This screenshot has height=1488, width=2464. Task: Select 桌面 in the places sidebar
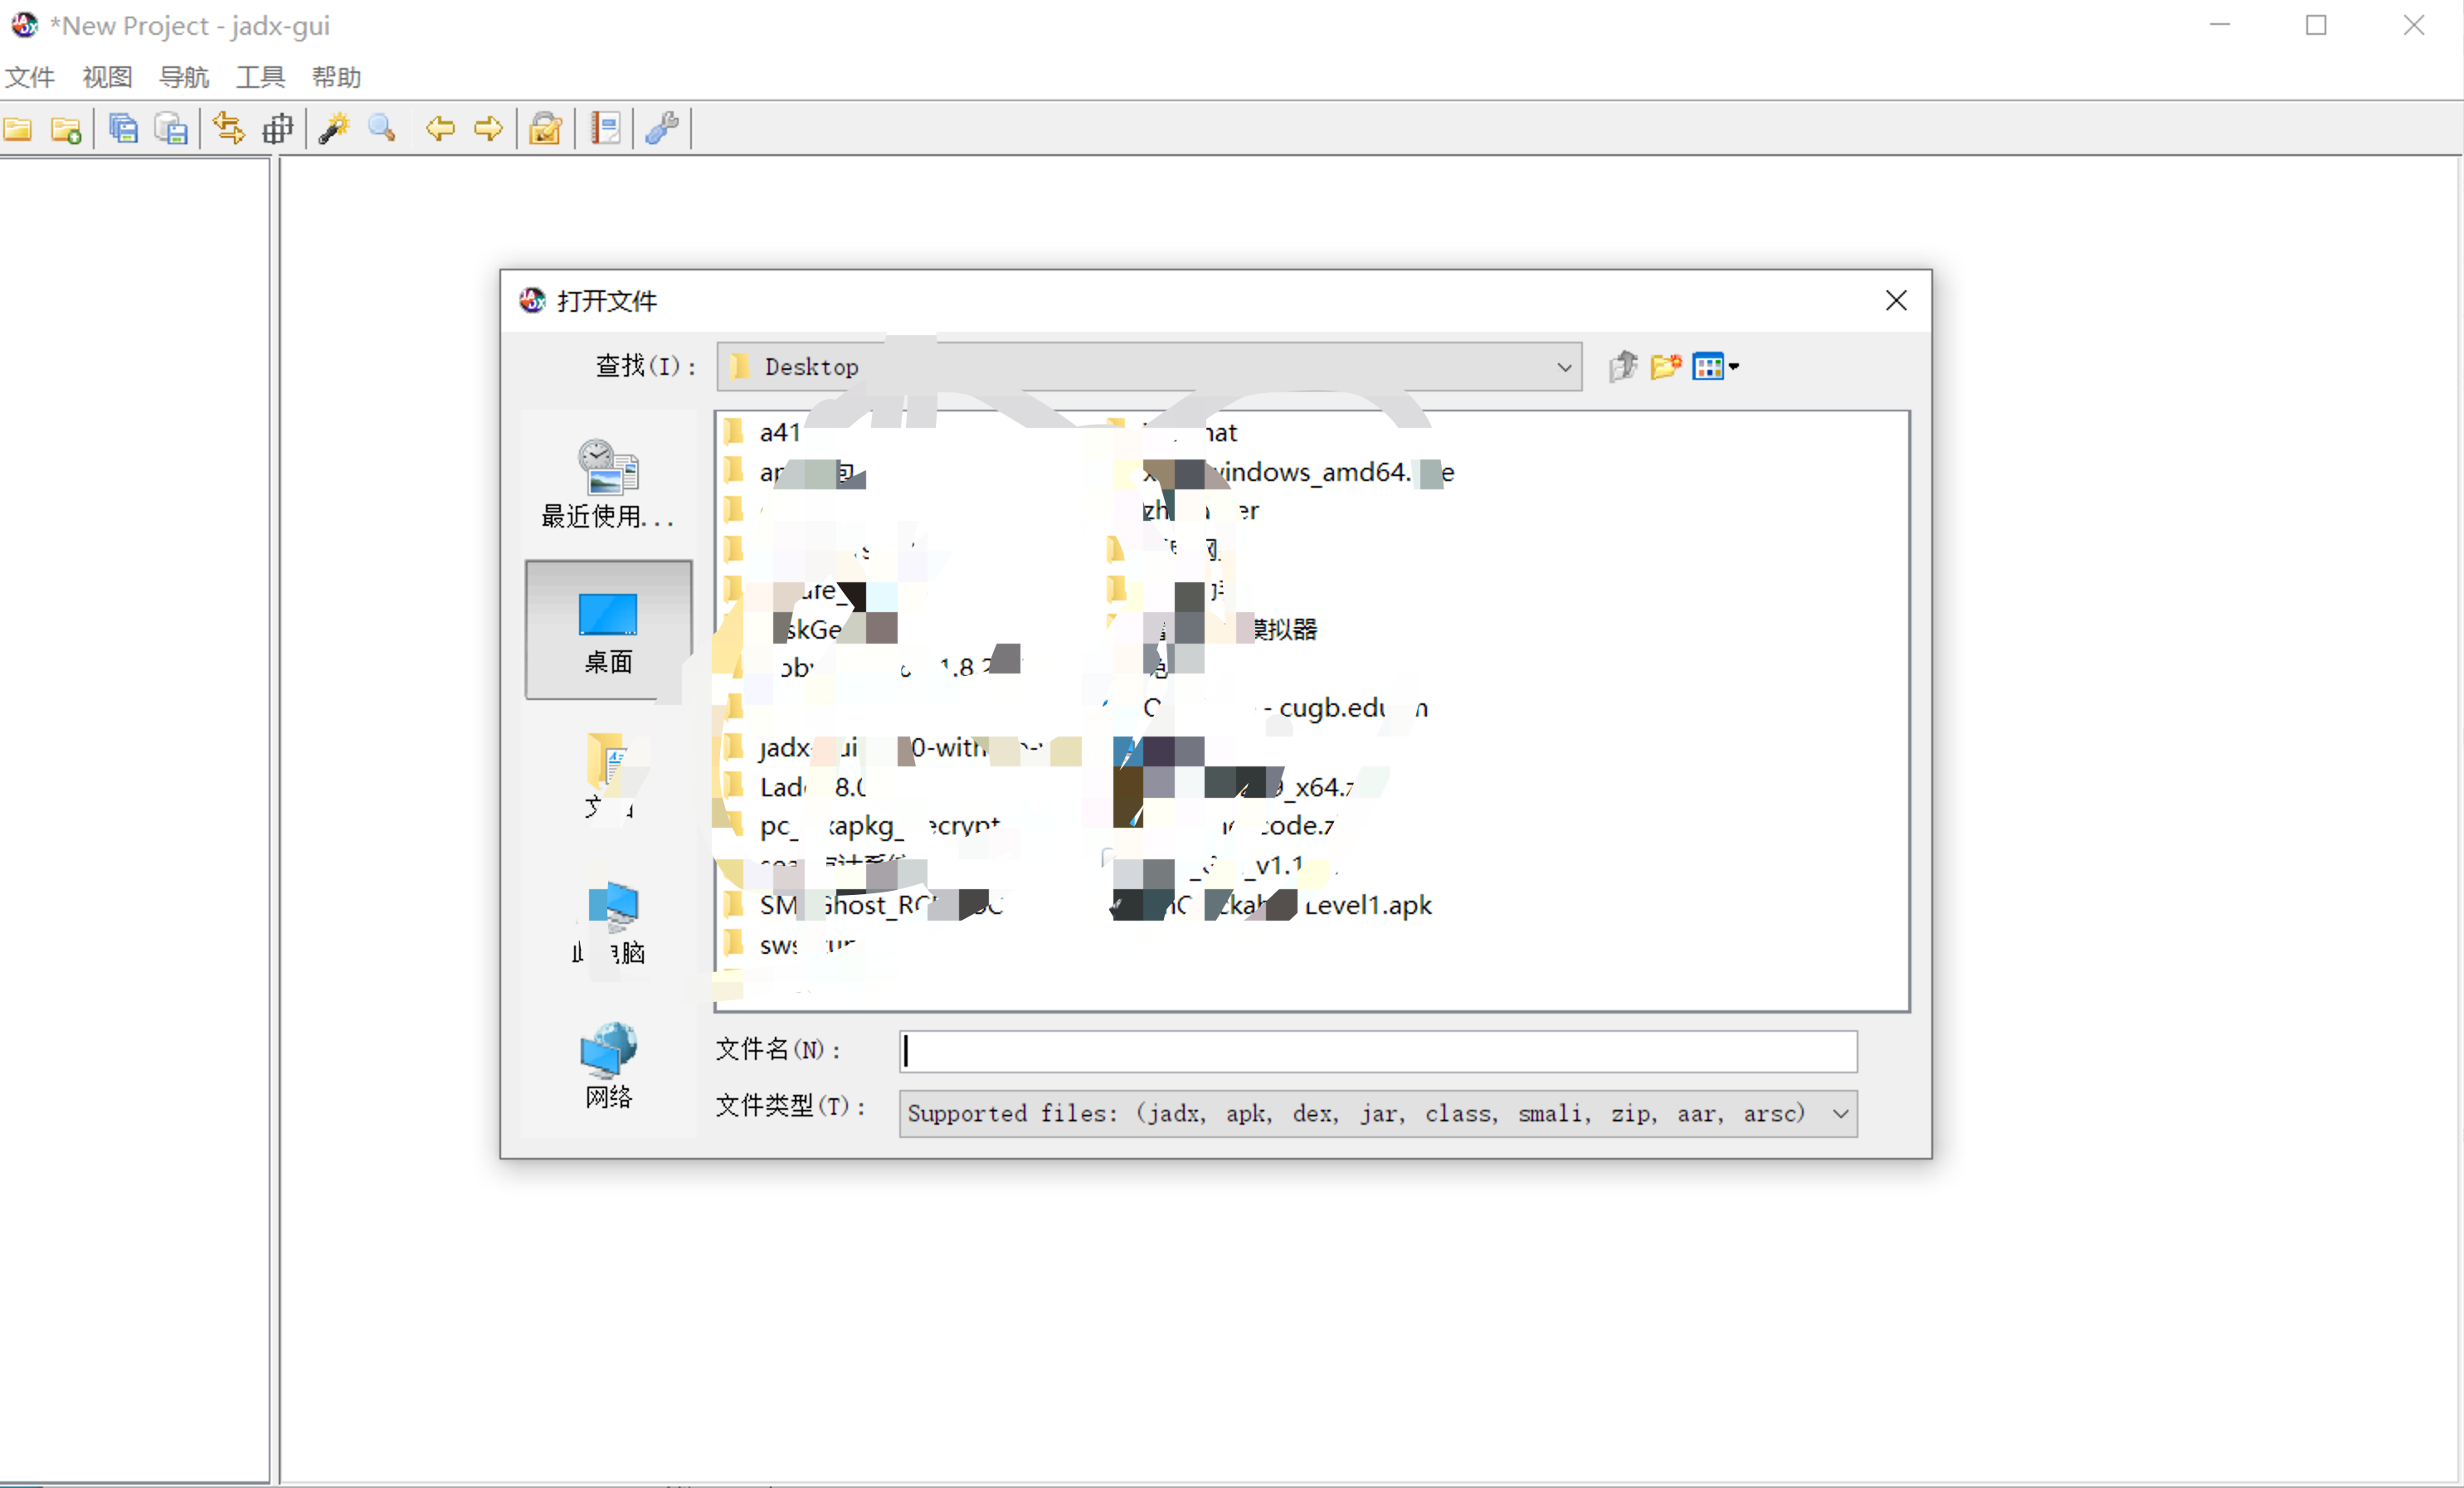[x=608, y=630]
